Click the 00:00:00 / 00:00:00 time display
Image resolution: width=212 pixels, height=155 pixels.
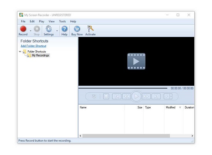click(182, 88)
